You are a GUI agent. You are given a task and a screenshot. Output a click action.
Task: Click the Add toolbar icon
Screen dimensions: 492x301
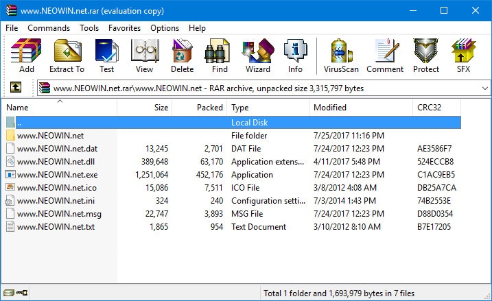26,50
